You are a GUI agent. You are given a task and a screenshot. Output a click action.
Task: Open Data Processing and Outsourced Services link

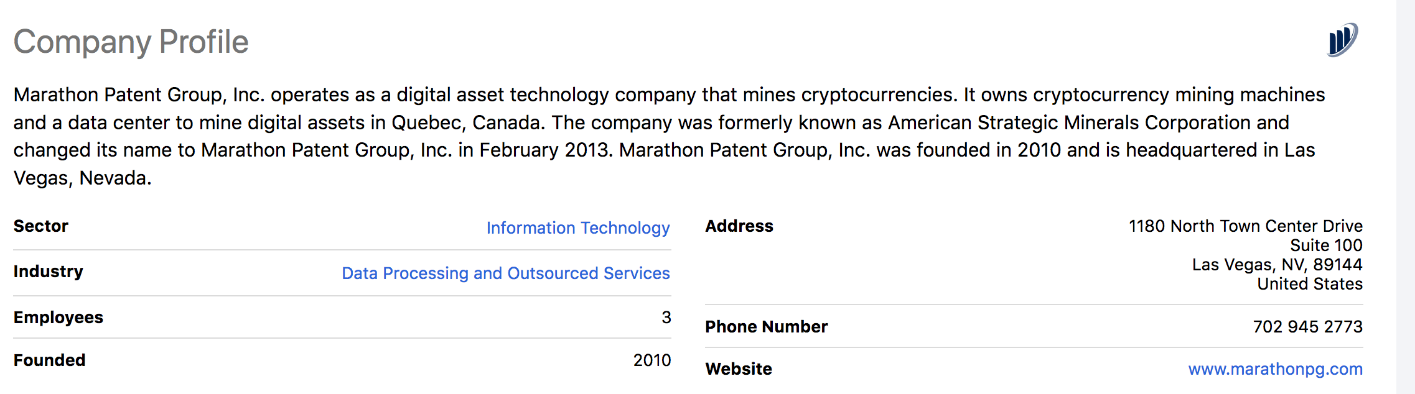pyautogui.click(x=506, y=273)
